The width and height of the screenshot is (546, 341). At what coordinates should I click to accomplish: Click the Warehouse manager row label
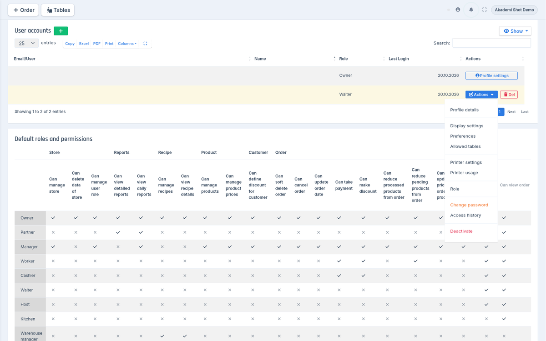click(x=30, y=336)
